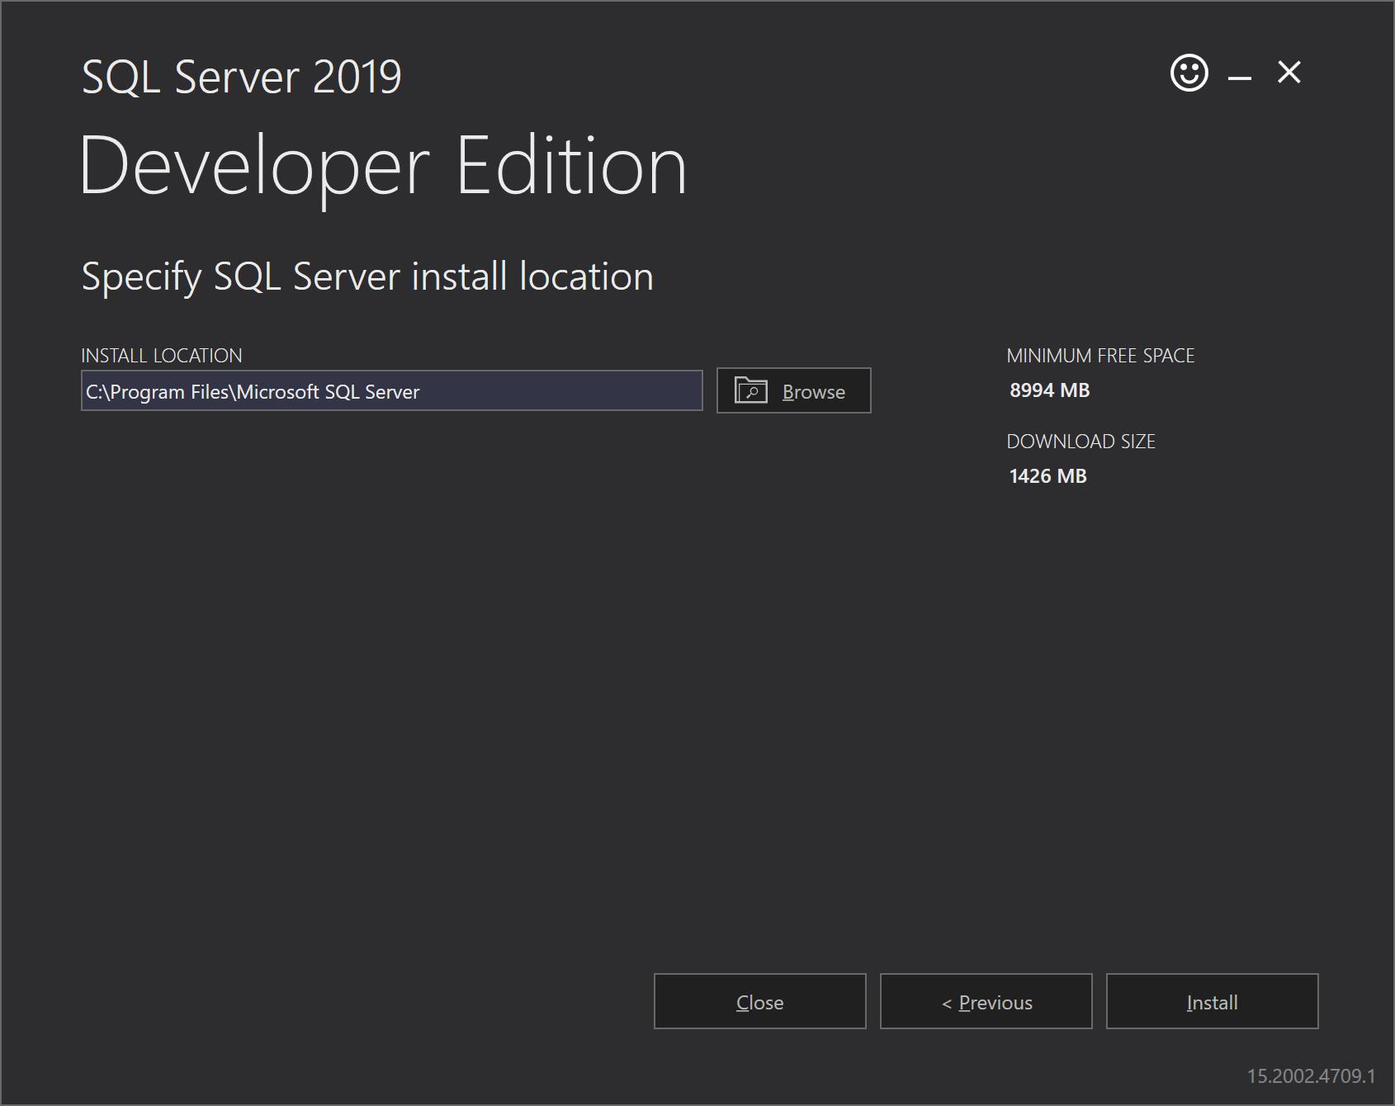Viewport: 1395px width, 1106px height.
Task: Click the DOWNLOAD SIZE label
Action: (x=1081, y=442)
